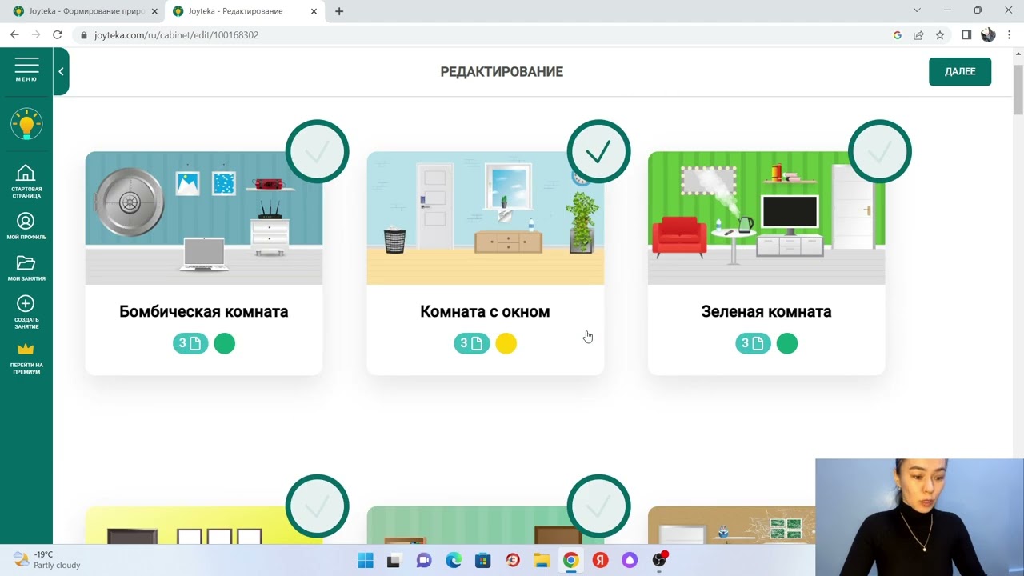The image size is (1024, 576).
Task: Click the task-count badge under Комната с окном
Action: tap(472, 343)
